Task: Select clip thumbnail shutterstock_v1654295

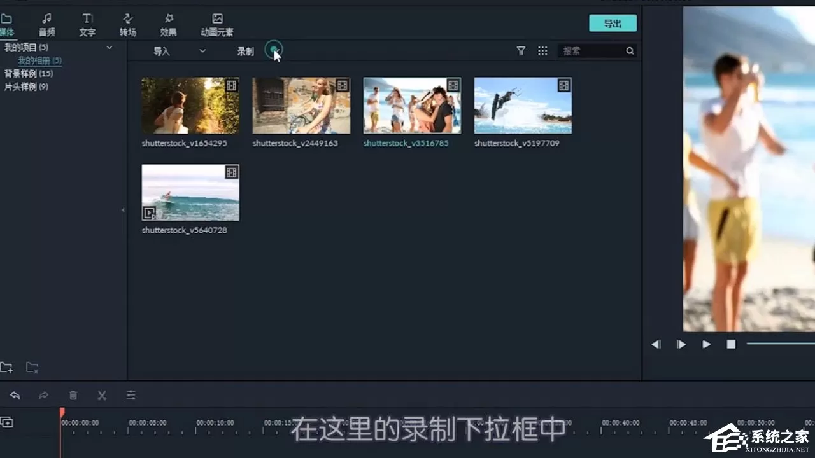Action: pyautogui.click(x=190, y=106)
